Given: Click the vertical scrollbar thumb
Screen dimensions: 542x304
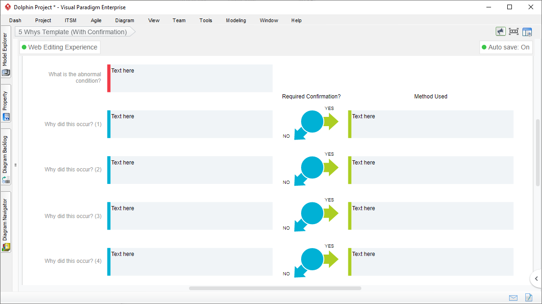Looking at the screenshot, I should 537,152.
